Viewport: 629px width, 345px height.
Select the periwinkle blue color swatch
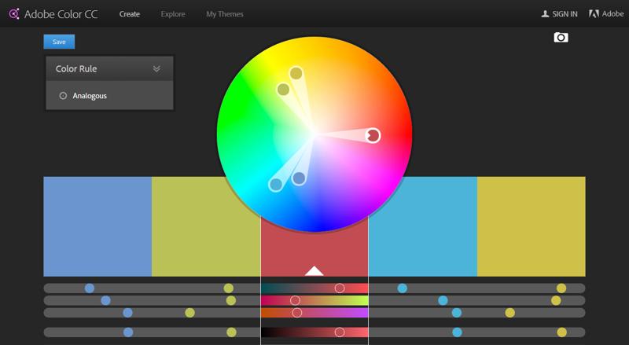click(97, 226)
